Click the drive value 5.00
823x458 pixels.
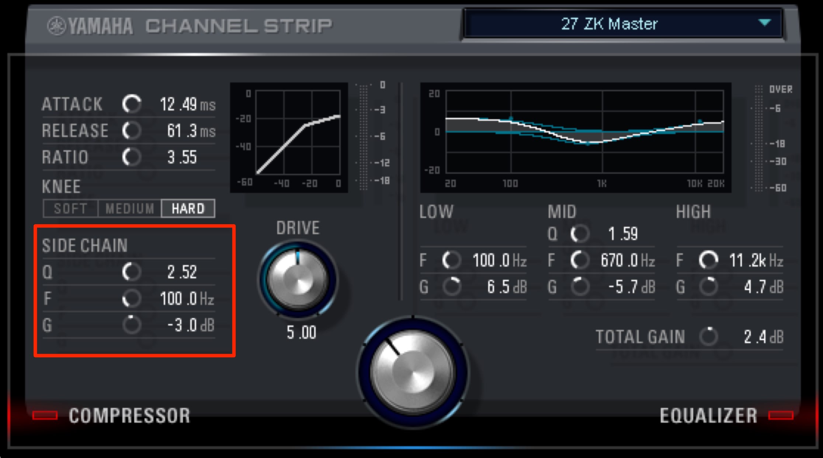tap(301, 333)
